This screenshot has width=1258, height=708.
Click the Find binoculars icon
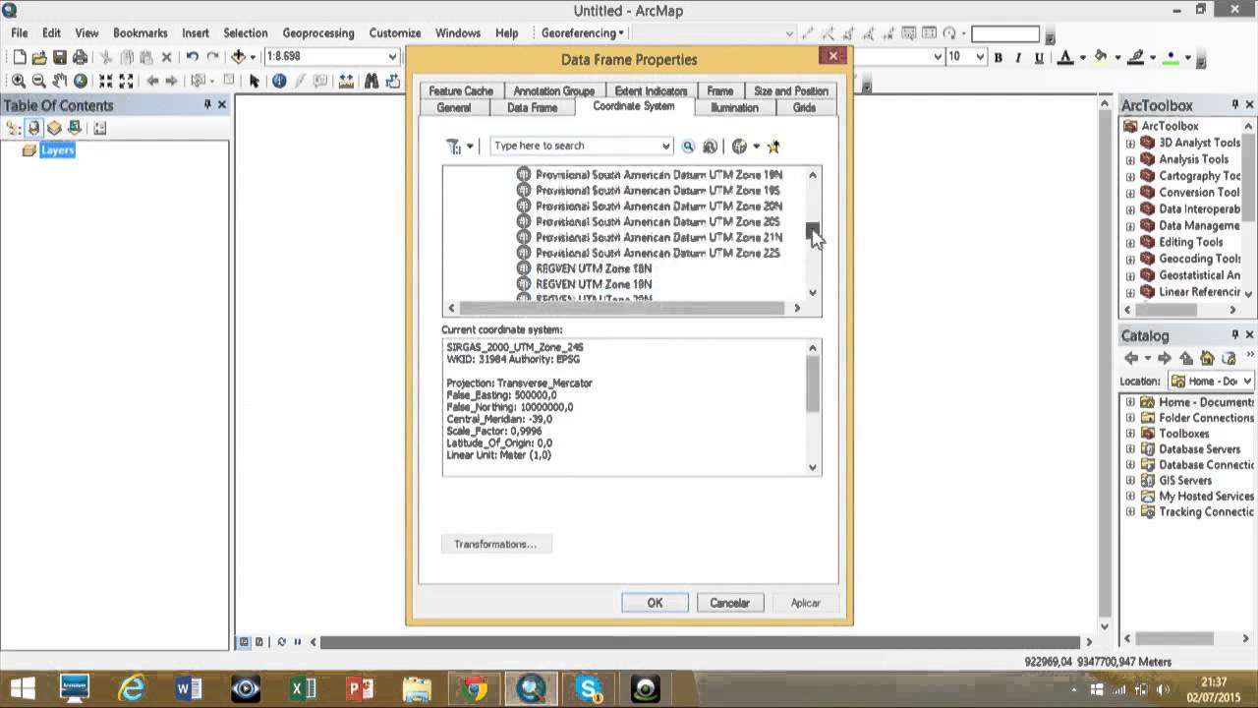point(372,82)
